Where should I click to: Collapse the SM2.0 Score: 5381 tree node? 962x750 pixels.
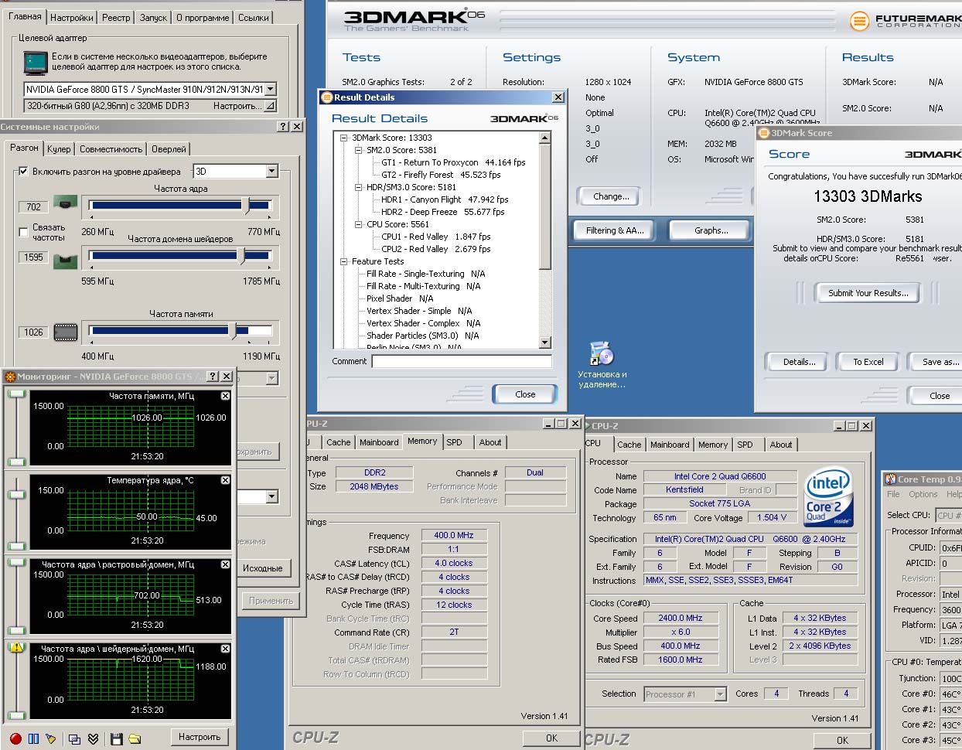[359, 150]
